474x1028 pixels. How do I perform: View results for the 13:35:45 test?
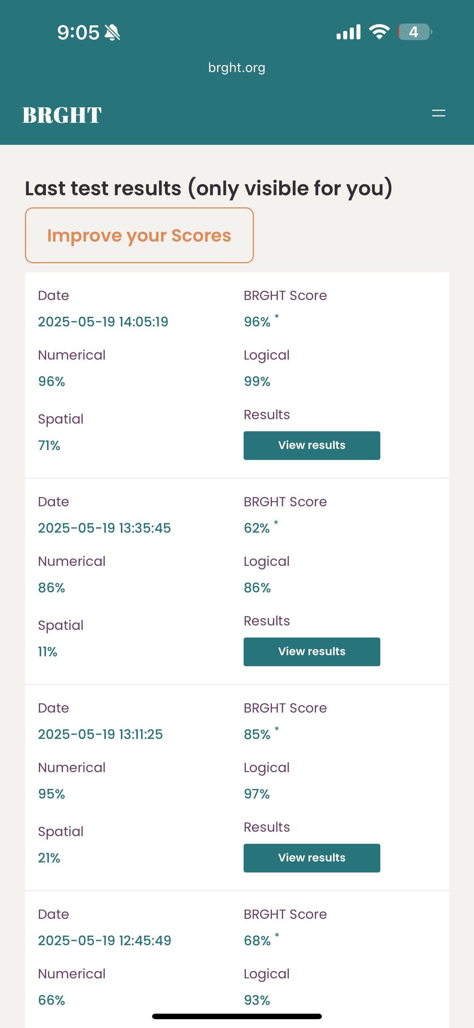pos(312,652)
